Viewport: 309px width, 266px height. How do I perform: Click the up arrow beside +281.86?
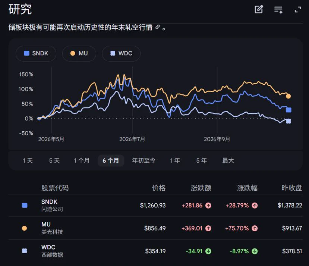(x=208, y=206)
